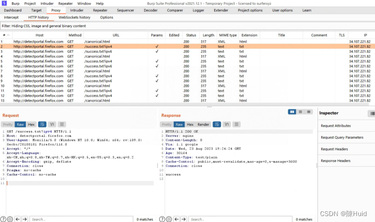Image resolution: width=375 pixels, height=222 pixels.
Task: Open the Repeater menu in menu bar
Action: 65,3
